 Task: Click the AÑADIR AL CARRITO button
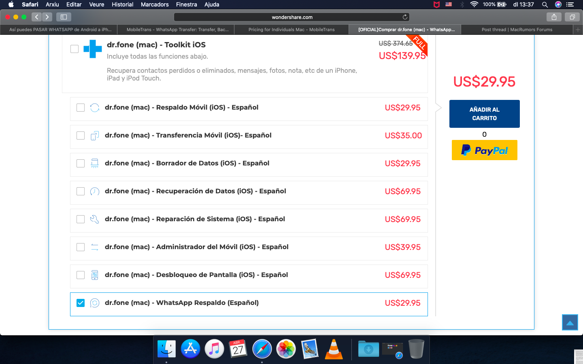485,114
